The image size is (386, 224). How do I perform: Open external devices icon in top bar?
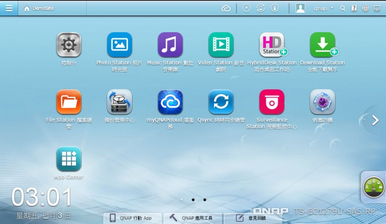point(261,9)
